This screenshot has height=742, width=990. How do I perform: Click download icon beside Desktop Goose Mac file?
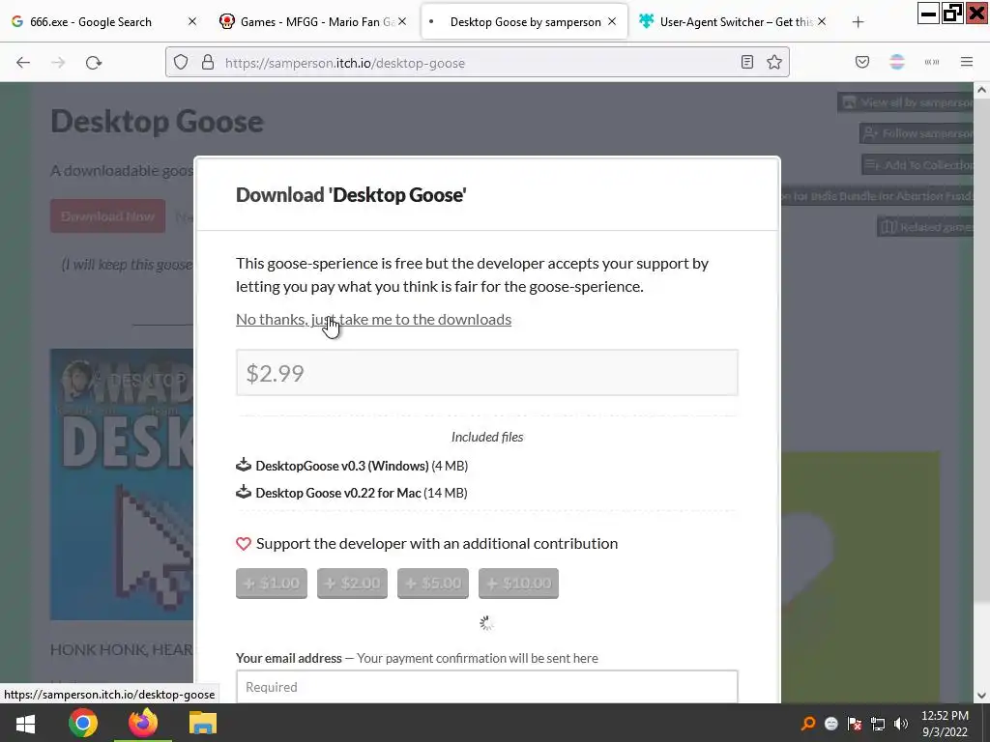(244, 492)
